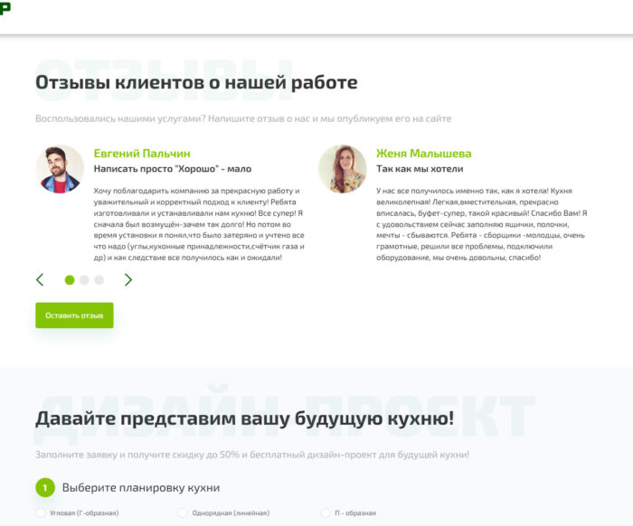This screenshot has height=526, width=633.
Task: Click the Выберите планировку кухни step label
Action: (140, 488)
